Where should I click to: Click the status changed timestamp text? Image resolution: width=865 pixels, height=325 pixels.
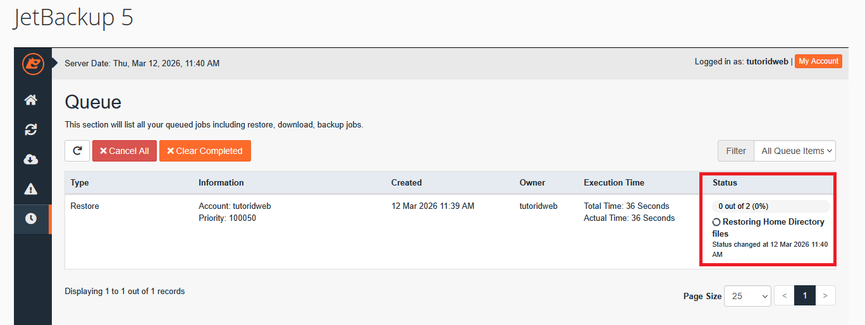tap(770, 249)
